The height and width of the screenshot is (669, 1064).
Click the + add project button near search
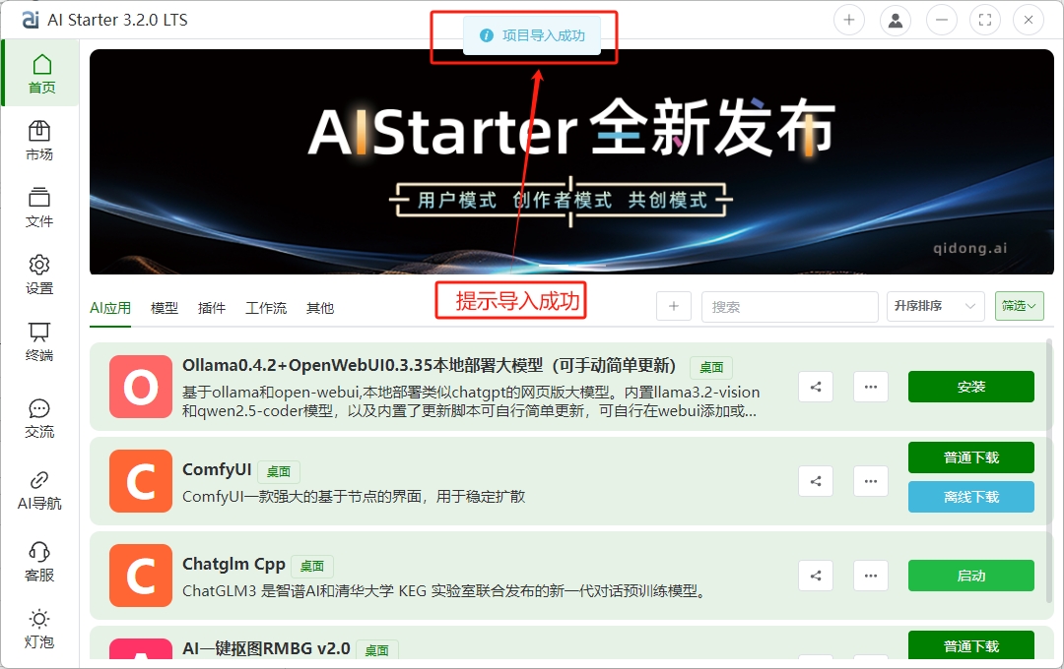click(x=674, y=306)
